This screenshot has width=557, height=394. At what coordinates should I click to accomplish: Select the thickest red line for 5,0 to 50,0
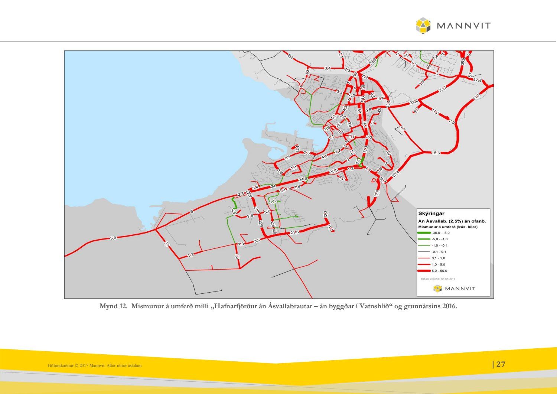424,271
